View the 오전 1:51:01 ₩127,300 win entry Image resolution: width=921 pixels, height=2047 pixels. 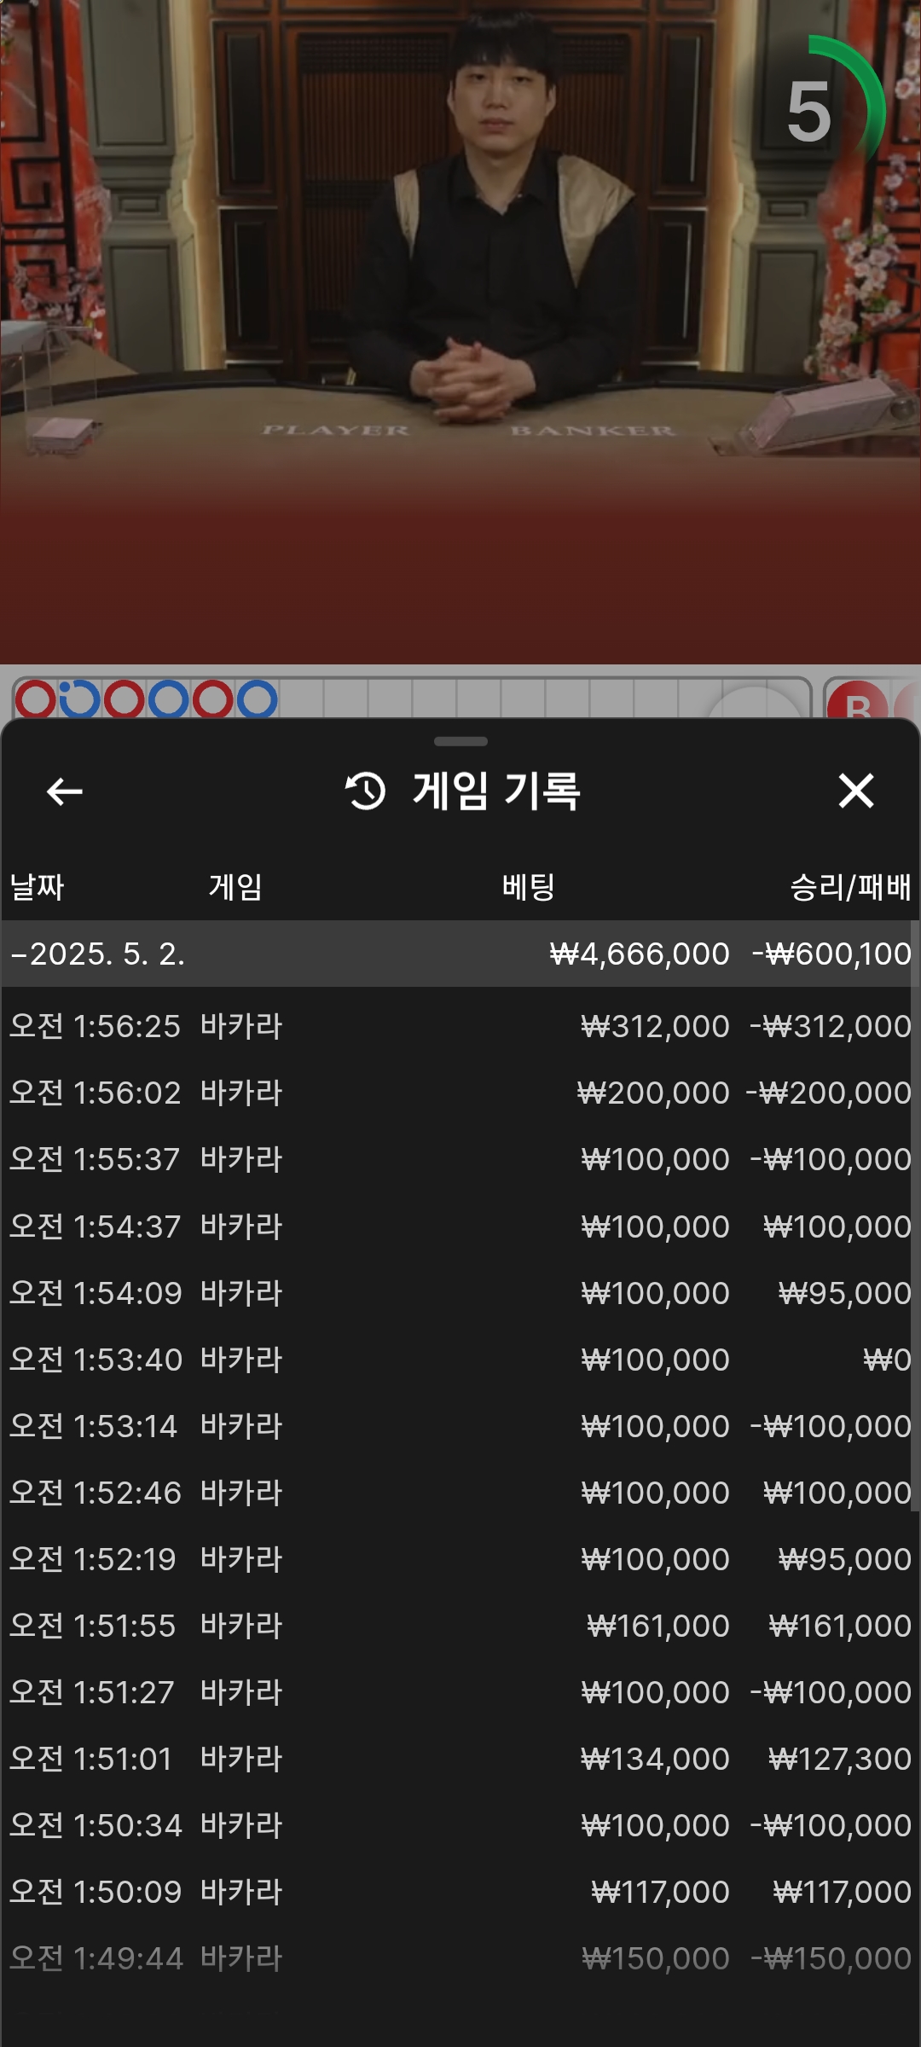(460, 1759)
